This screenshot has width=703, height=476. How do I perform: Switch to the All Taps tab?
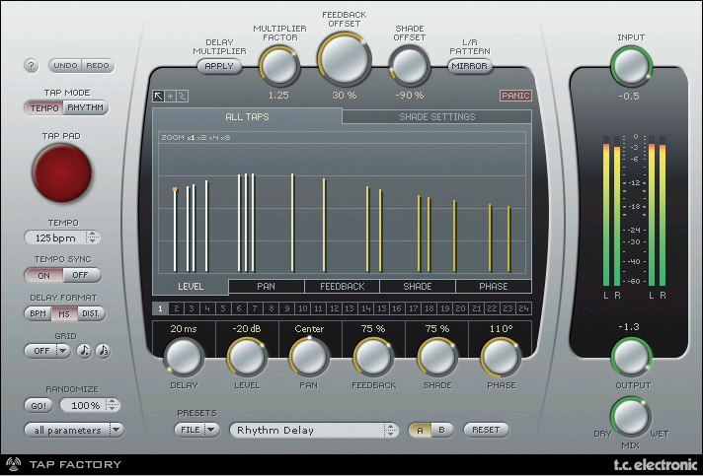[247, 116]
